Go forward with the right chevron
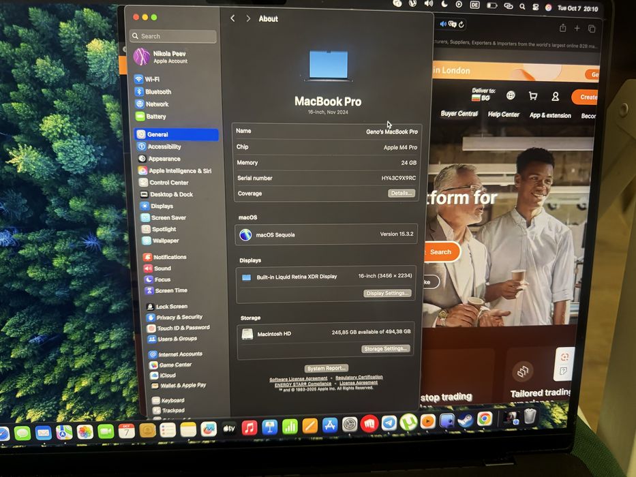Viewport: 636px width, 477px height. point(248,18)
